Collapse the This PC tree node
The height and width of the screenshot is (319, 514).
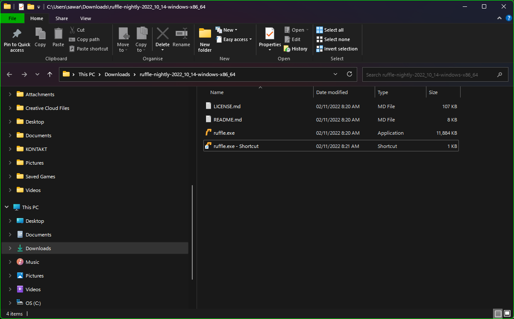[6, 207]
